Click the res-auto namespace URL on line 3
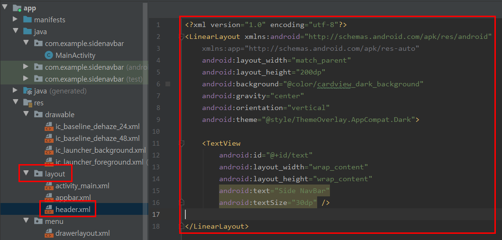The width and height of the screenshot is (502, 240). [332, 48]
